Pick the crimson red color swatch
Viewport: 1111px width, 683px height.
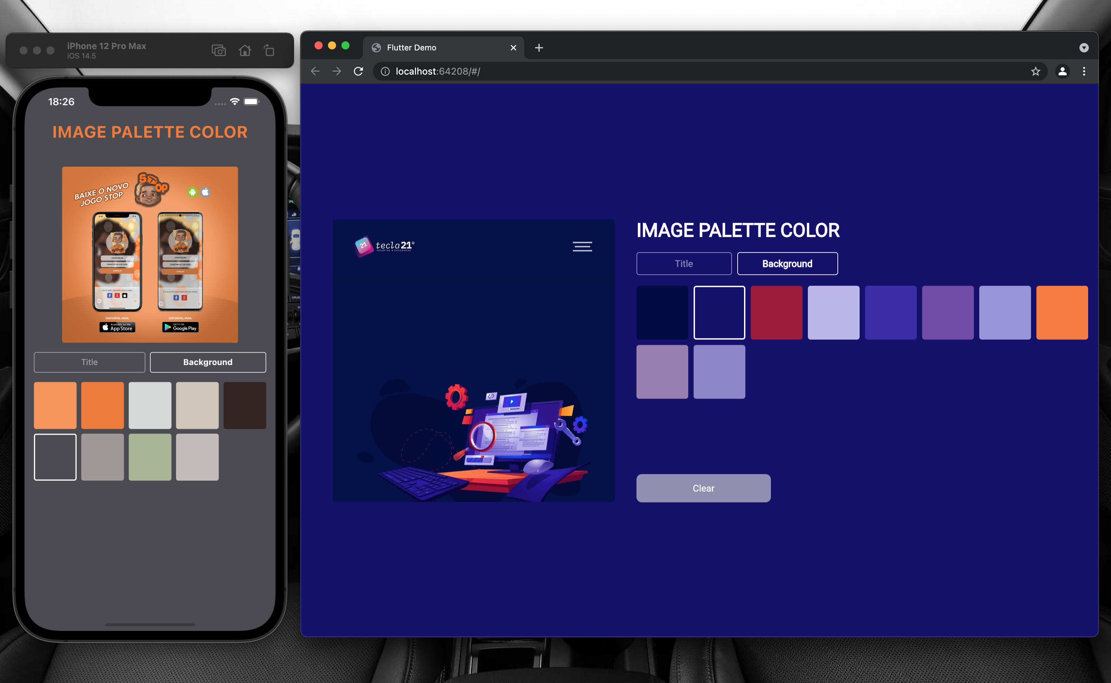[776, 313]
